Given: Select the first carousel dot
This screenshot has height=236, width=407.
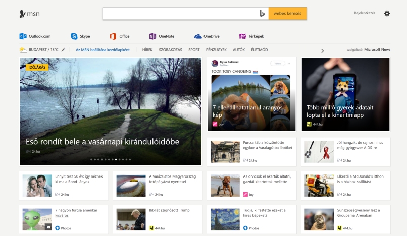Looking at the screenshot, I should [91, 159].
